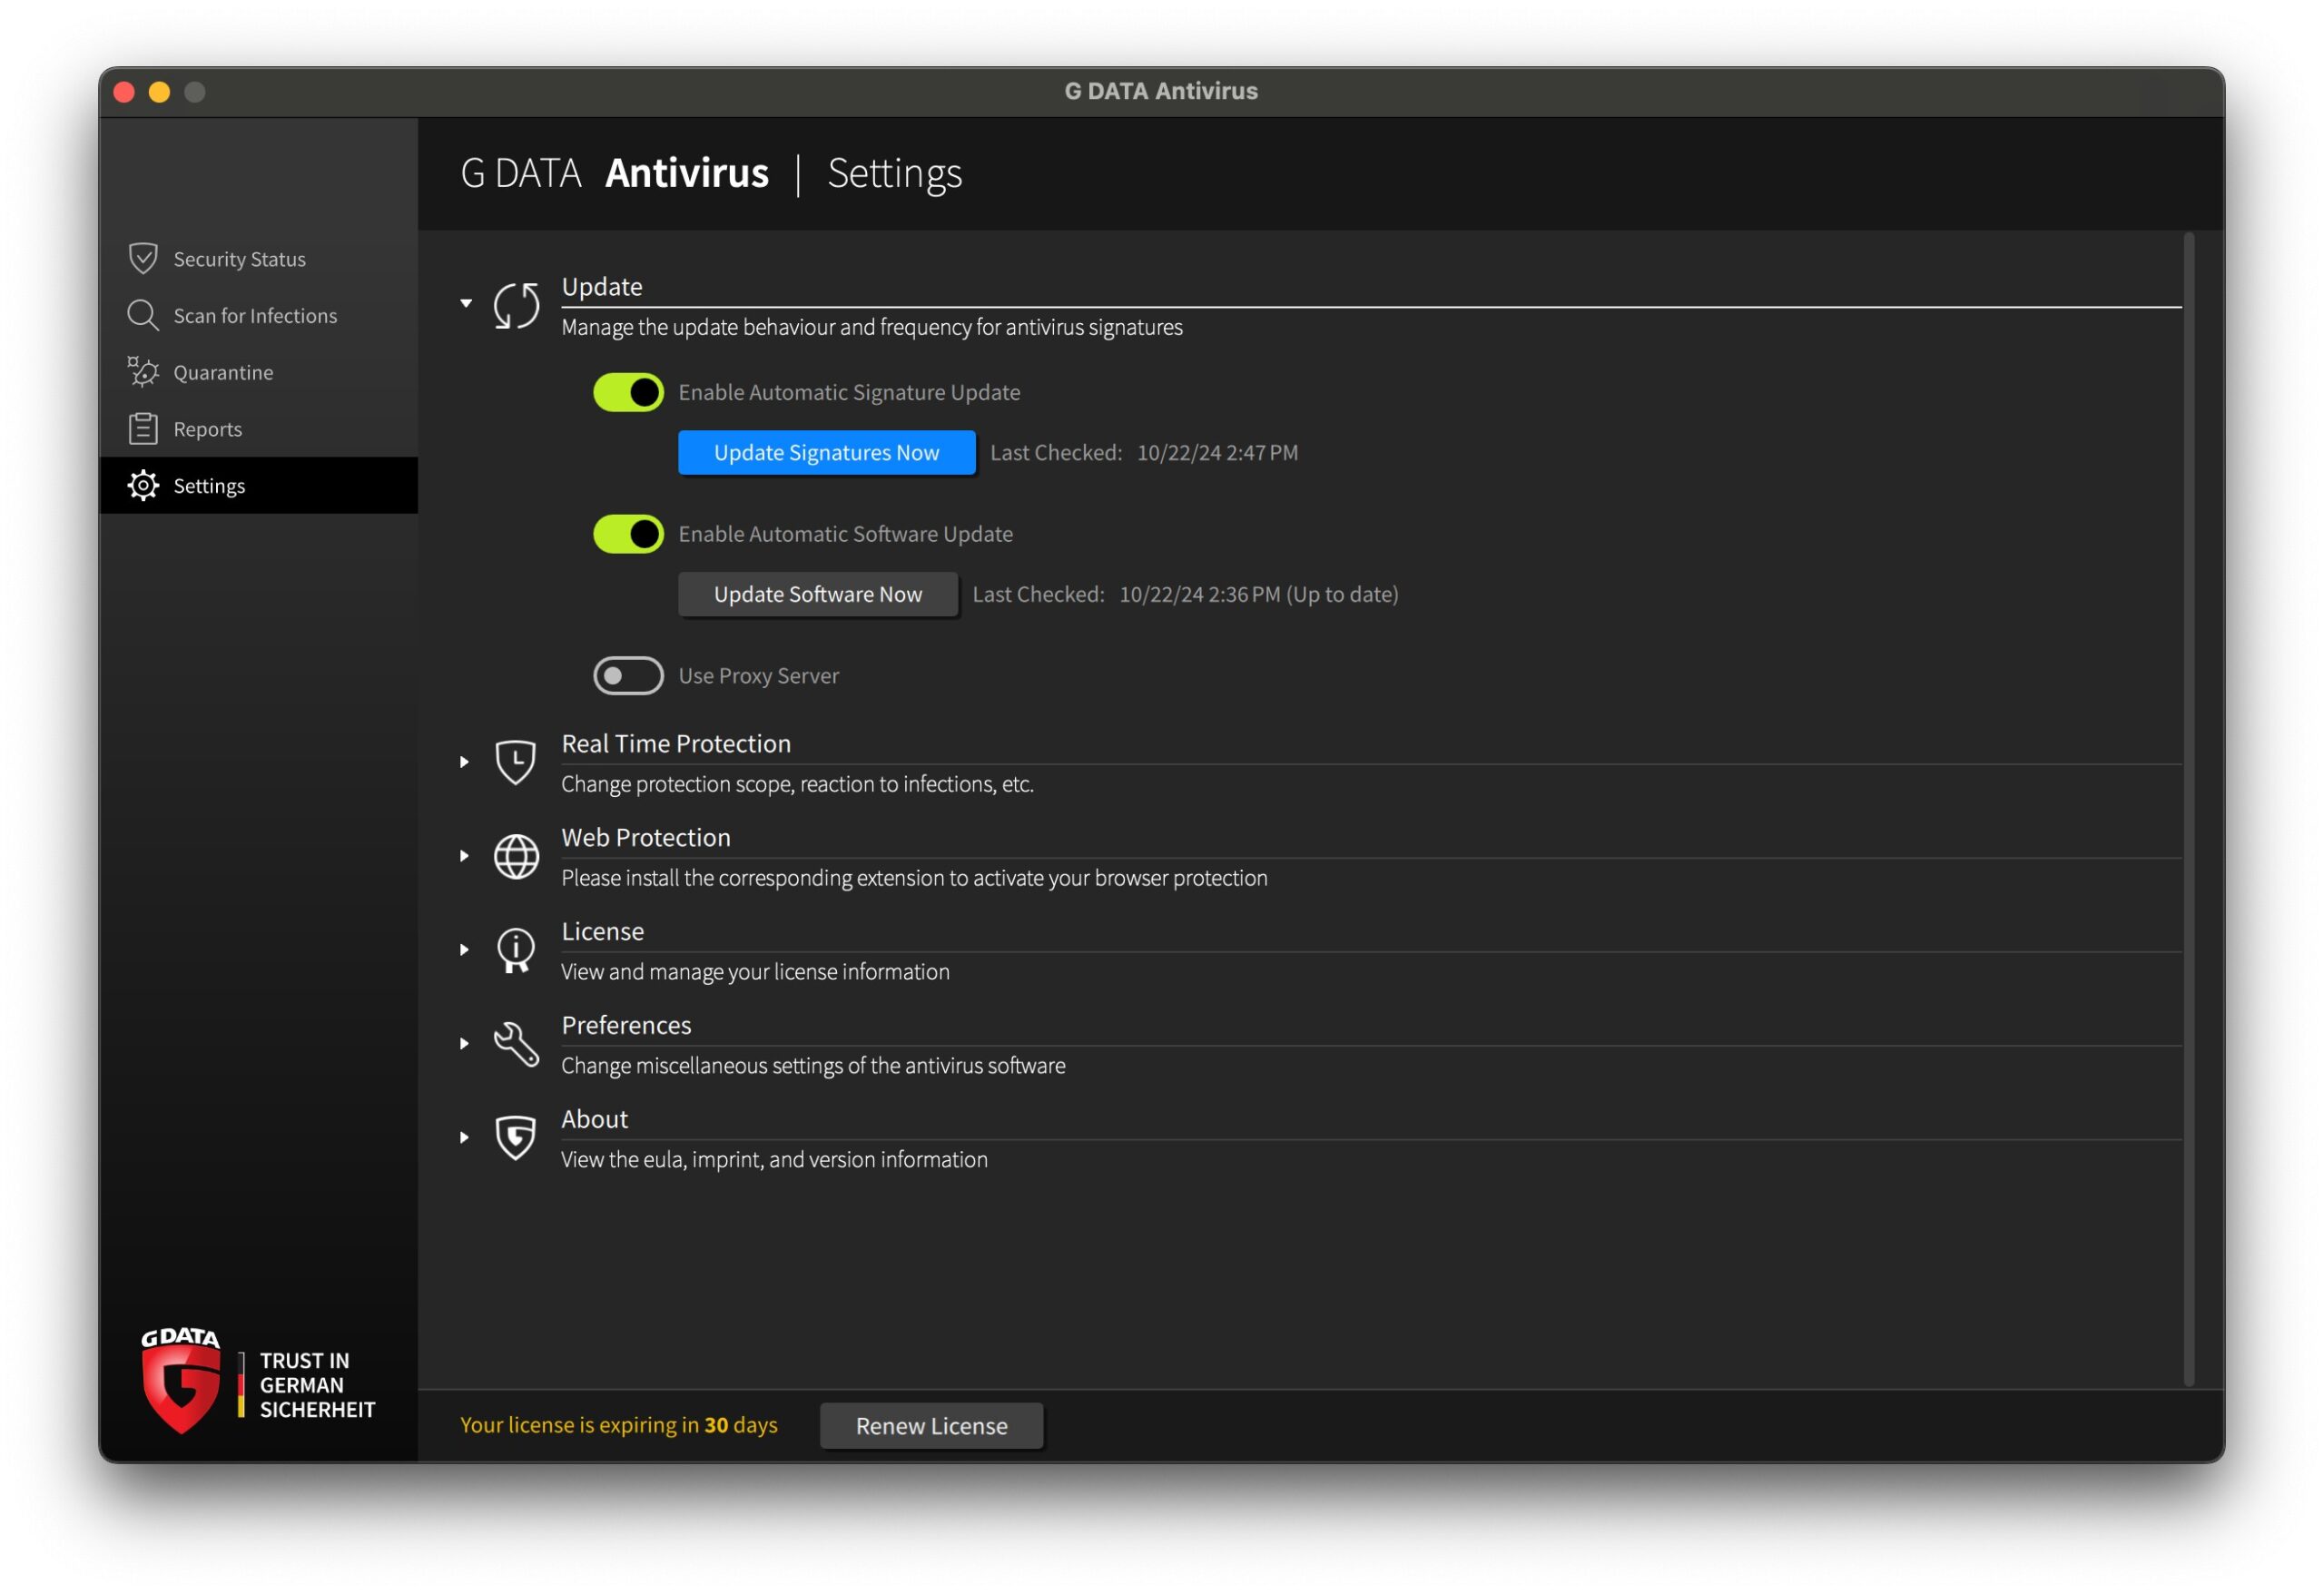This screenshot has height=1594, width=2324.
Task: Click the Preferences section heading
Action: click(x=626, y=1026)
